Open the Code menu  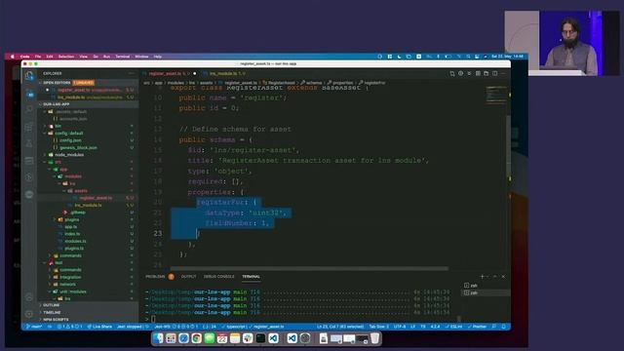pyautogui.click(x=24, y=57)
